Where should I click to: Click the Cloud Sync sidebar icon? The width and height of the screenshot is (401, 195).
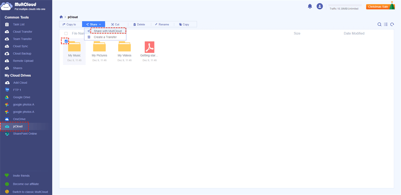(7, 47)
